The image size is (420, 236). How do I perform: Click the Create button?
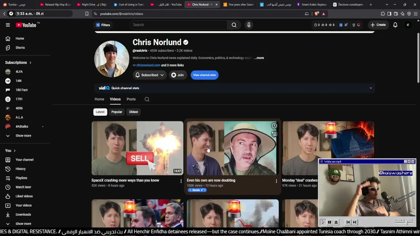coord(378,25)
